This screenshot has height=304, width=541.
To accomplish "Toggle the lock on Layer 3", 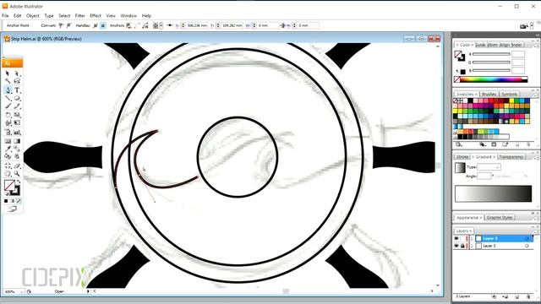I will 462,246.
